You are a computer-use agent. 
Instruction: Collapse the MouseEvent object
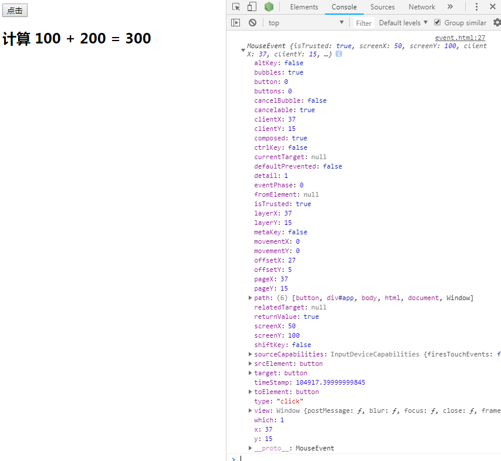point(243,50)
